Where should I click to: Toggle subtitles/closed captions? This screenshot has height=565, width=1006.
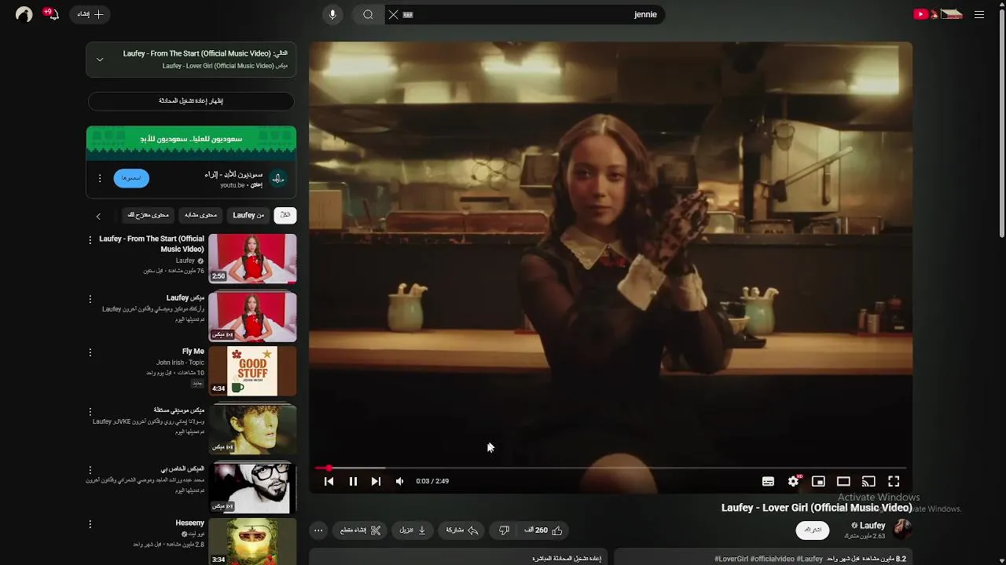pos(768,481)
